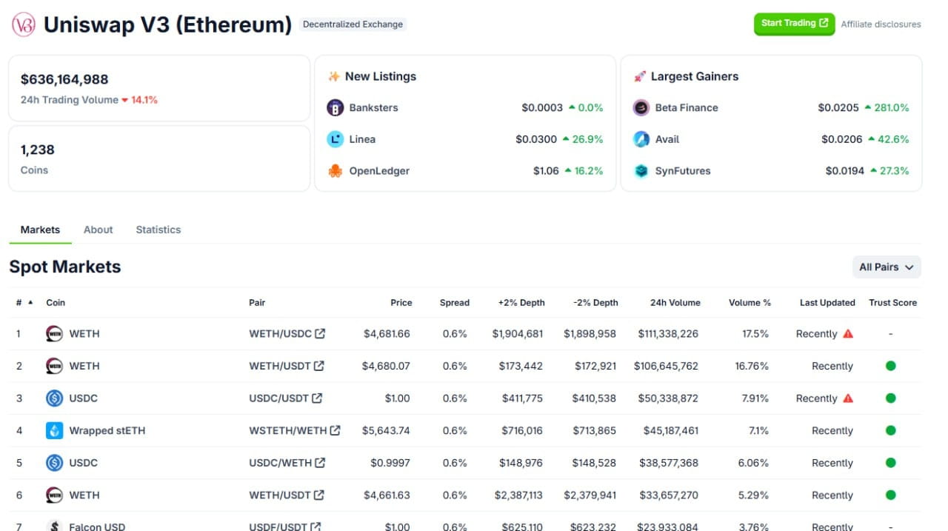
Task: Click the WETH icon in row 6
Action: pyautogui.click(x=55, y=495)
